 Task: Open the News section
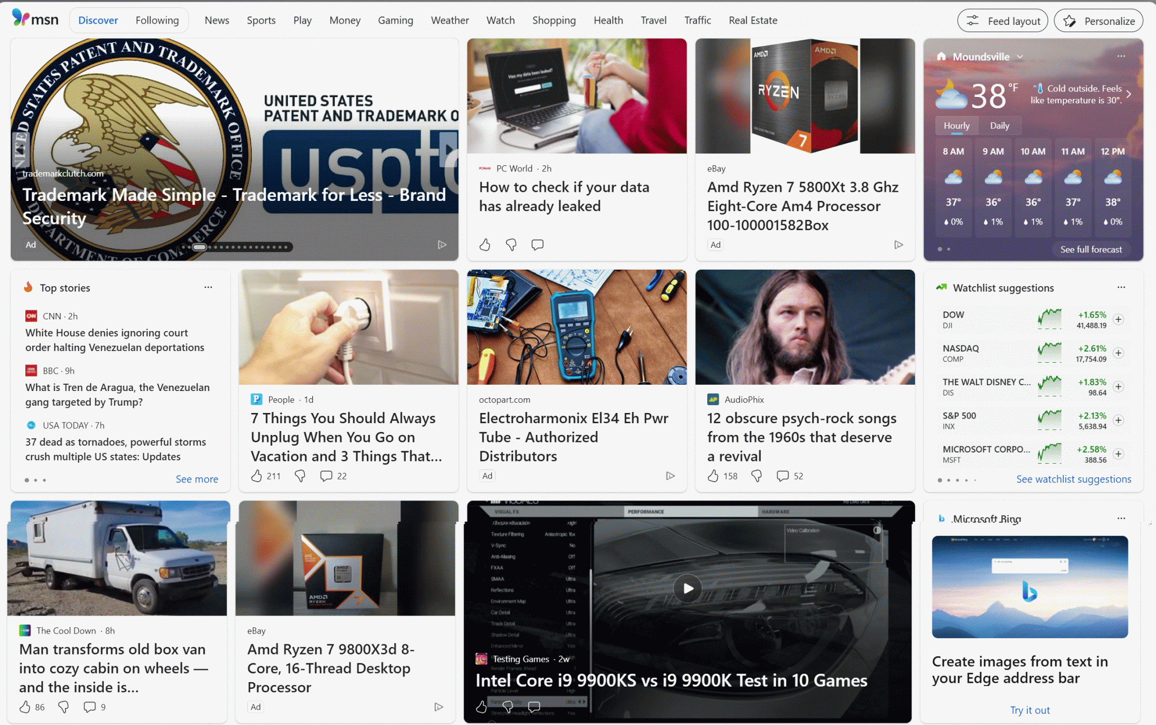(x=217, y=20)
